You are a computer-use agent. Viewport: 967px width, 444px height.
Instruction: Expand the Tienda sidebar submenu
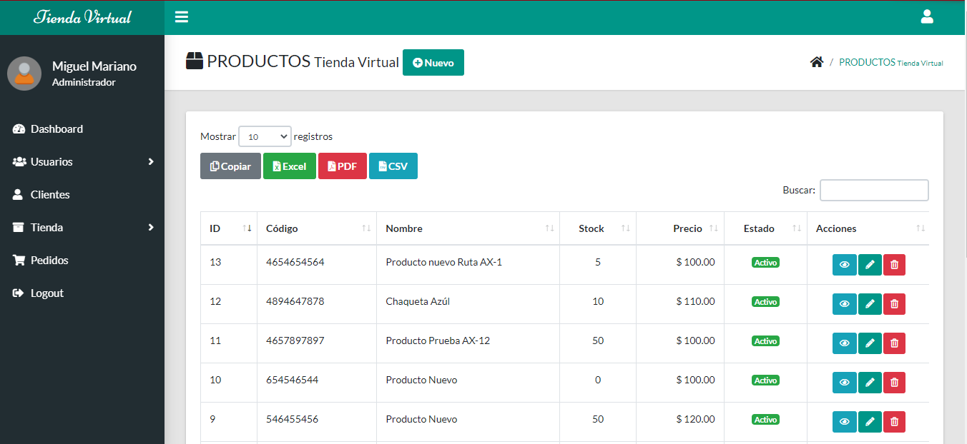tap(82, 228)
